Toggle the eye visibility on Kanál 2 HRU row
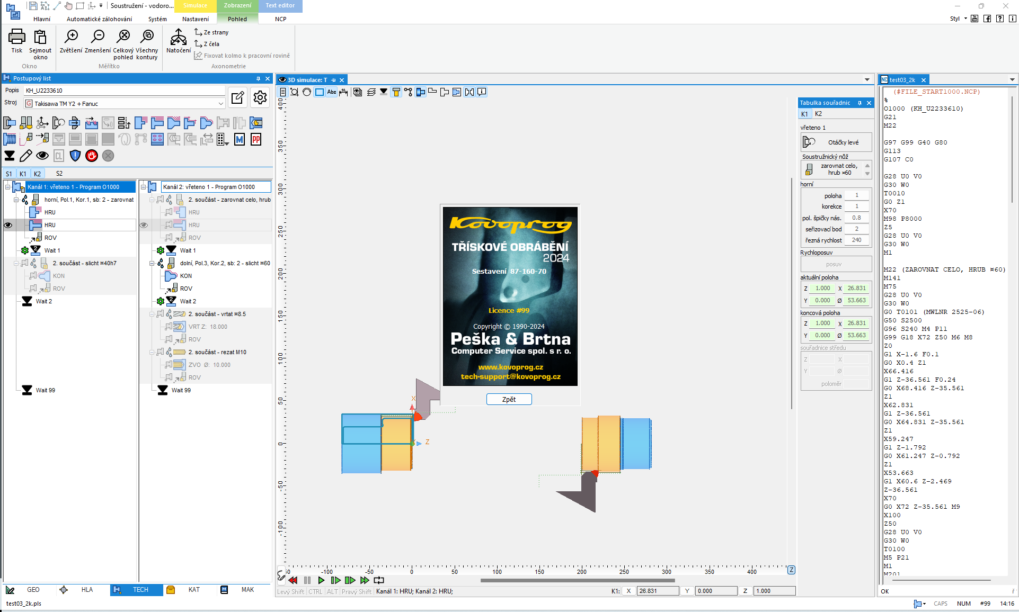Screen dimensions: 1019x612 (x=144, y=225)
